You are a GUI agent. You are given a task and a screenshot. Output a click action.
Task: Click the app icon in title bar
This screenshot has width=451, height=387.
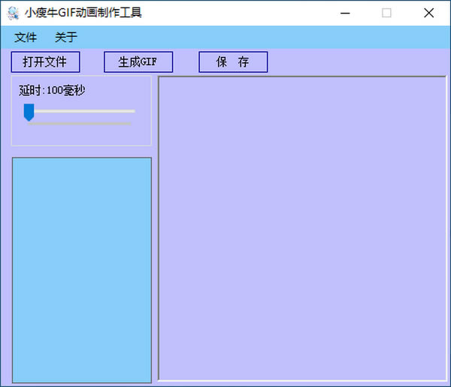[x=13, y=13]
